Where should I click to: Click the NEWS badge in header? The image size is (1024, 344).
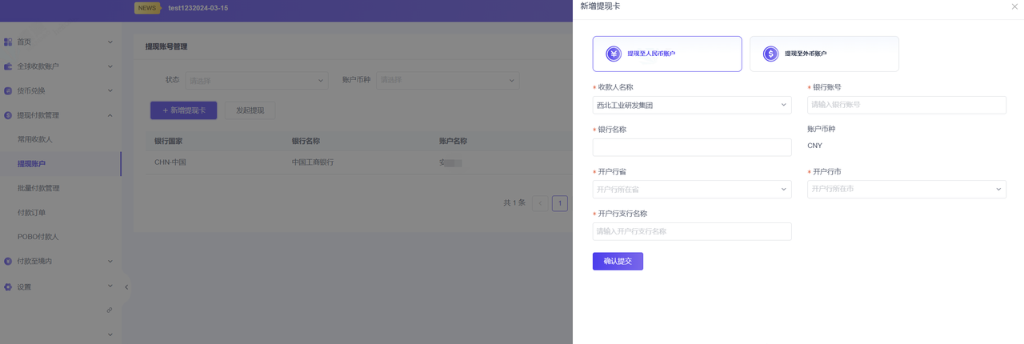pos(147,8)
